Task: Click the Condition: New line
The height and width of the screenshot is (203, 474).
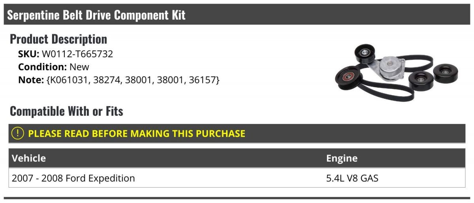Action: [x=54, y=67]
